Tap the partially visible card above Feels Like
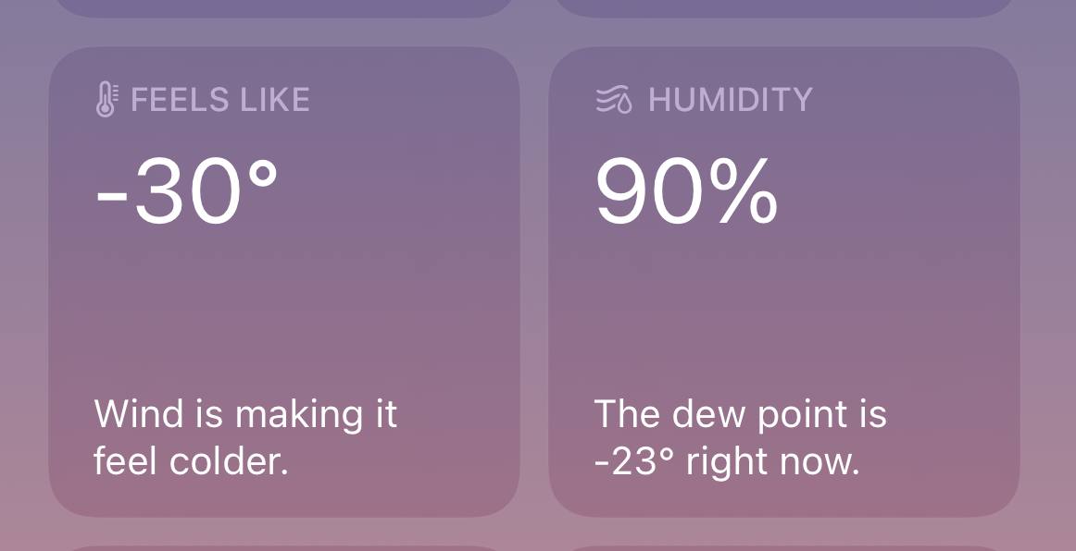 [283, 6]
